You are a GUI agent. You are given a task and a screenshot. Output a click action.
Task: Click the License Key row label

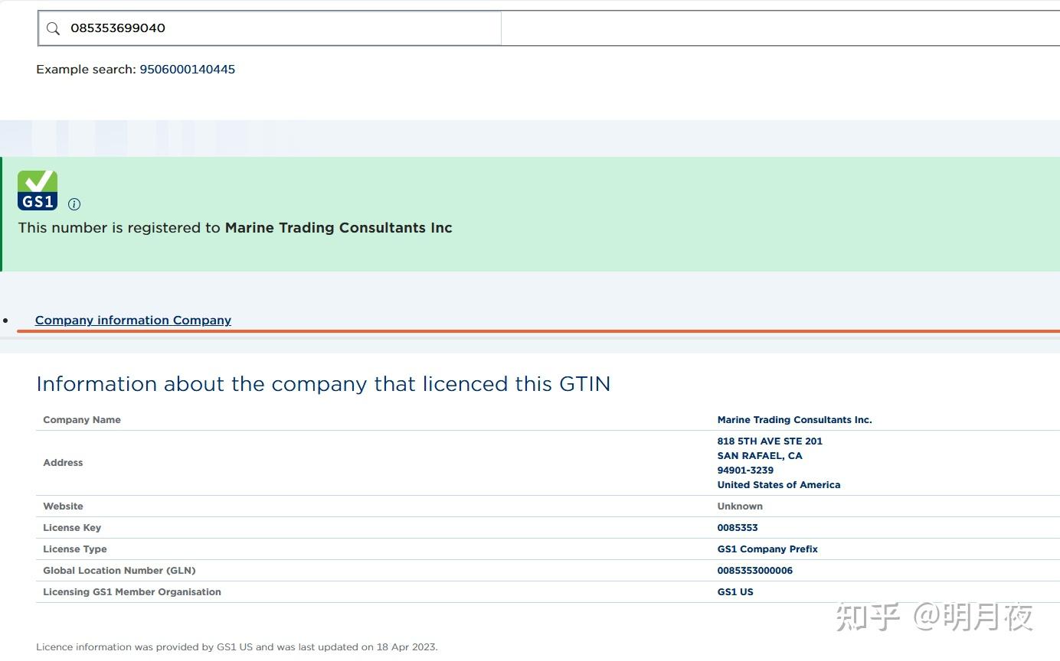[72, 527]
